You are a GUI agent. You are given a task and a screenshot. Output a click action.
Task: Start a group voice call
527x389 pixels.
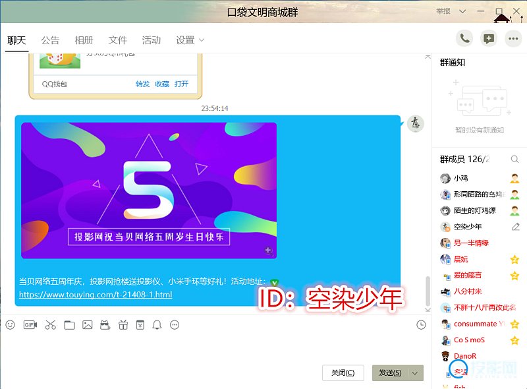464,39
